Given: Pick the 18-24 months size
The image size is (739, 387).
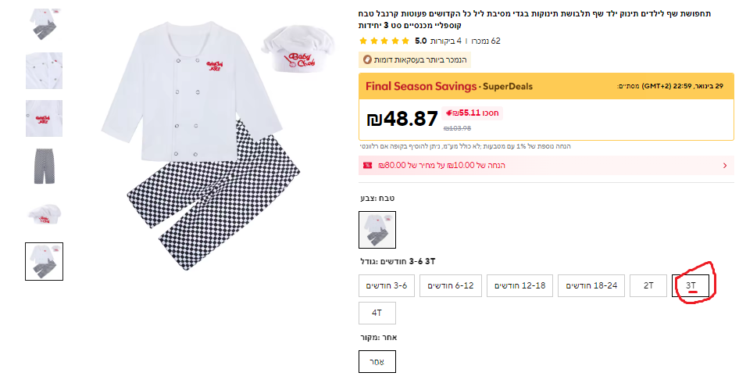Looking at the screenshot, I should 591,286.
